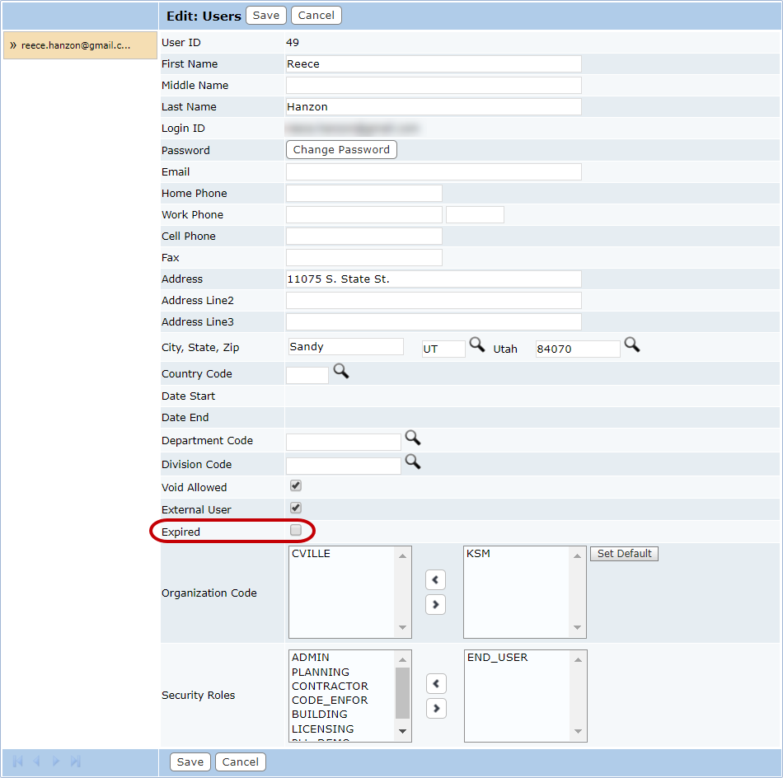
Task: Open the Department Code lookup magnifier
Action: coord(412,438)
